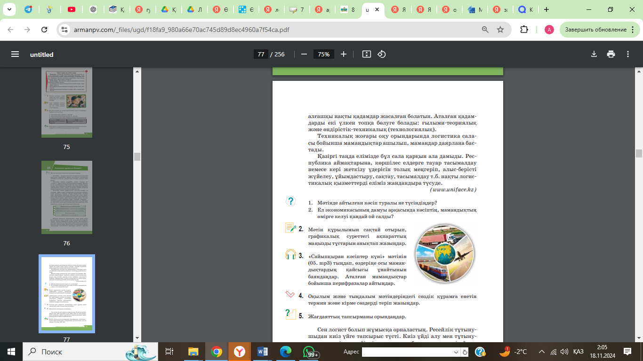The height and width of the screenshot is (361, 643).
Task: Click the URL in the address bar
Action: pos(182,30)
